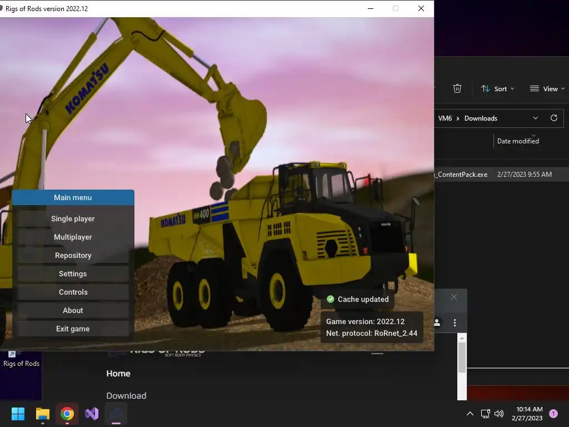
Task: Open the Windows Start menu
Action: pyautogui.click(x=18, y=414)
